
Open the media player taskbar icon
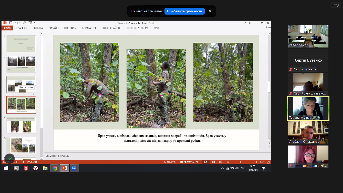(x=16, y=168)
